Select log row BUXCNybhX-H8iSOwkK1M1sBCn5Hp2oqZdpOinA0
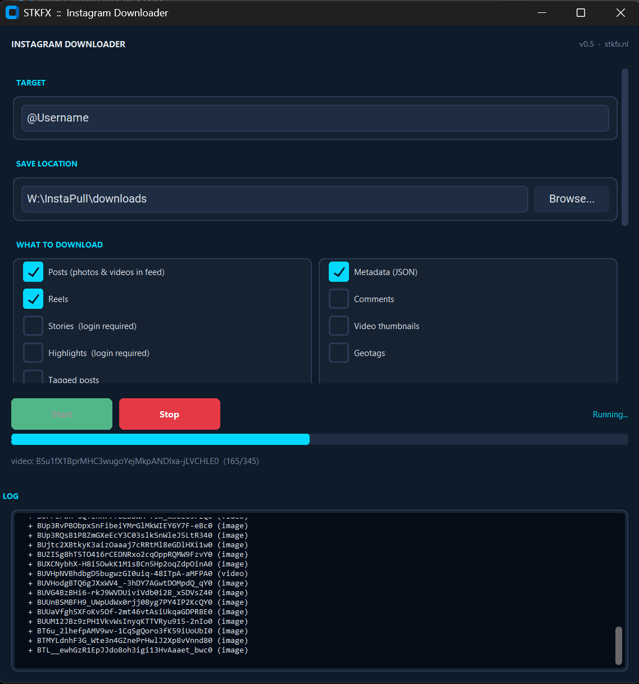The width and height of the screenshot is (639, 684). [138, 564]
